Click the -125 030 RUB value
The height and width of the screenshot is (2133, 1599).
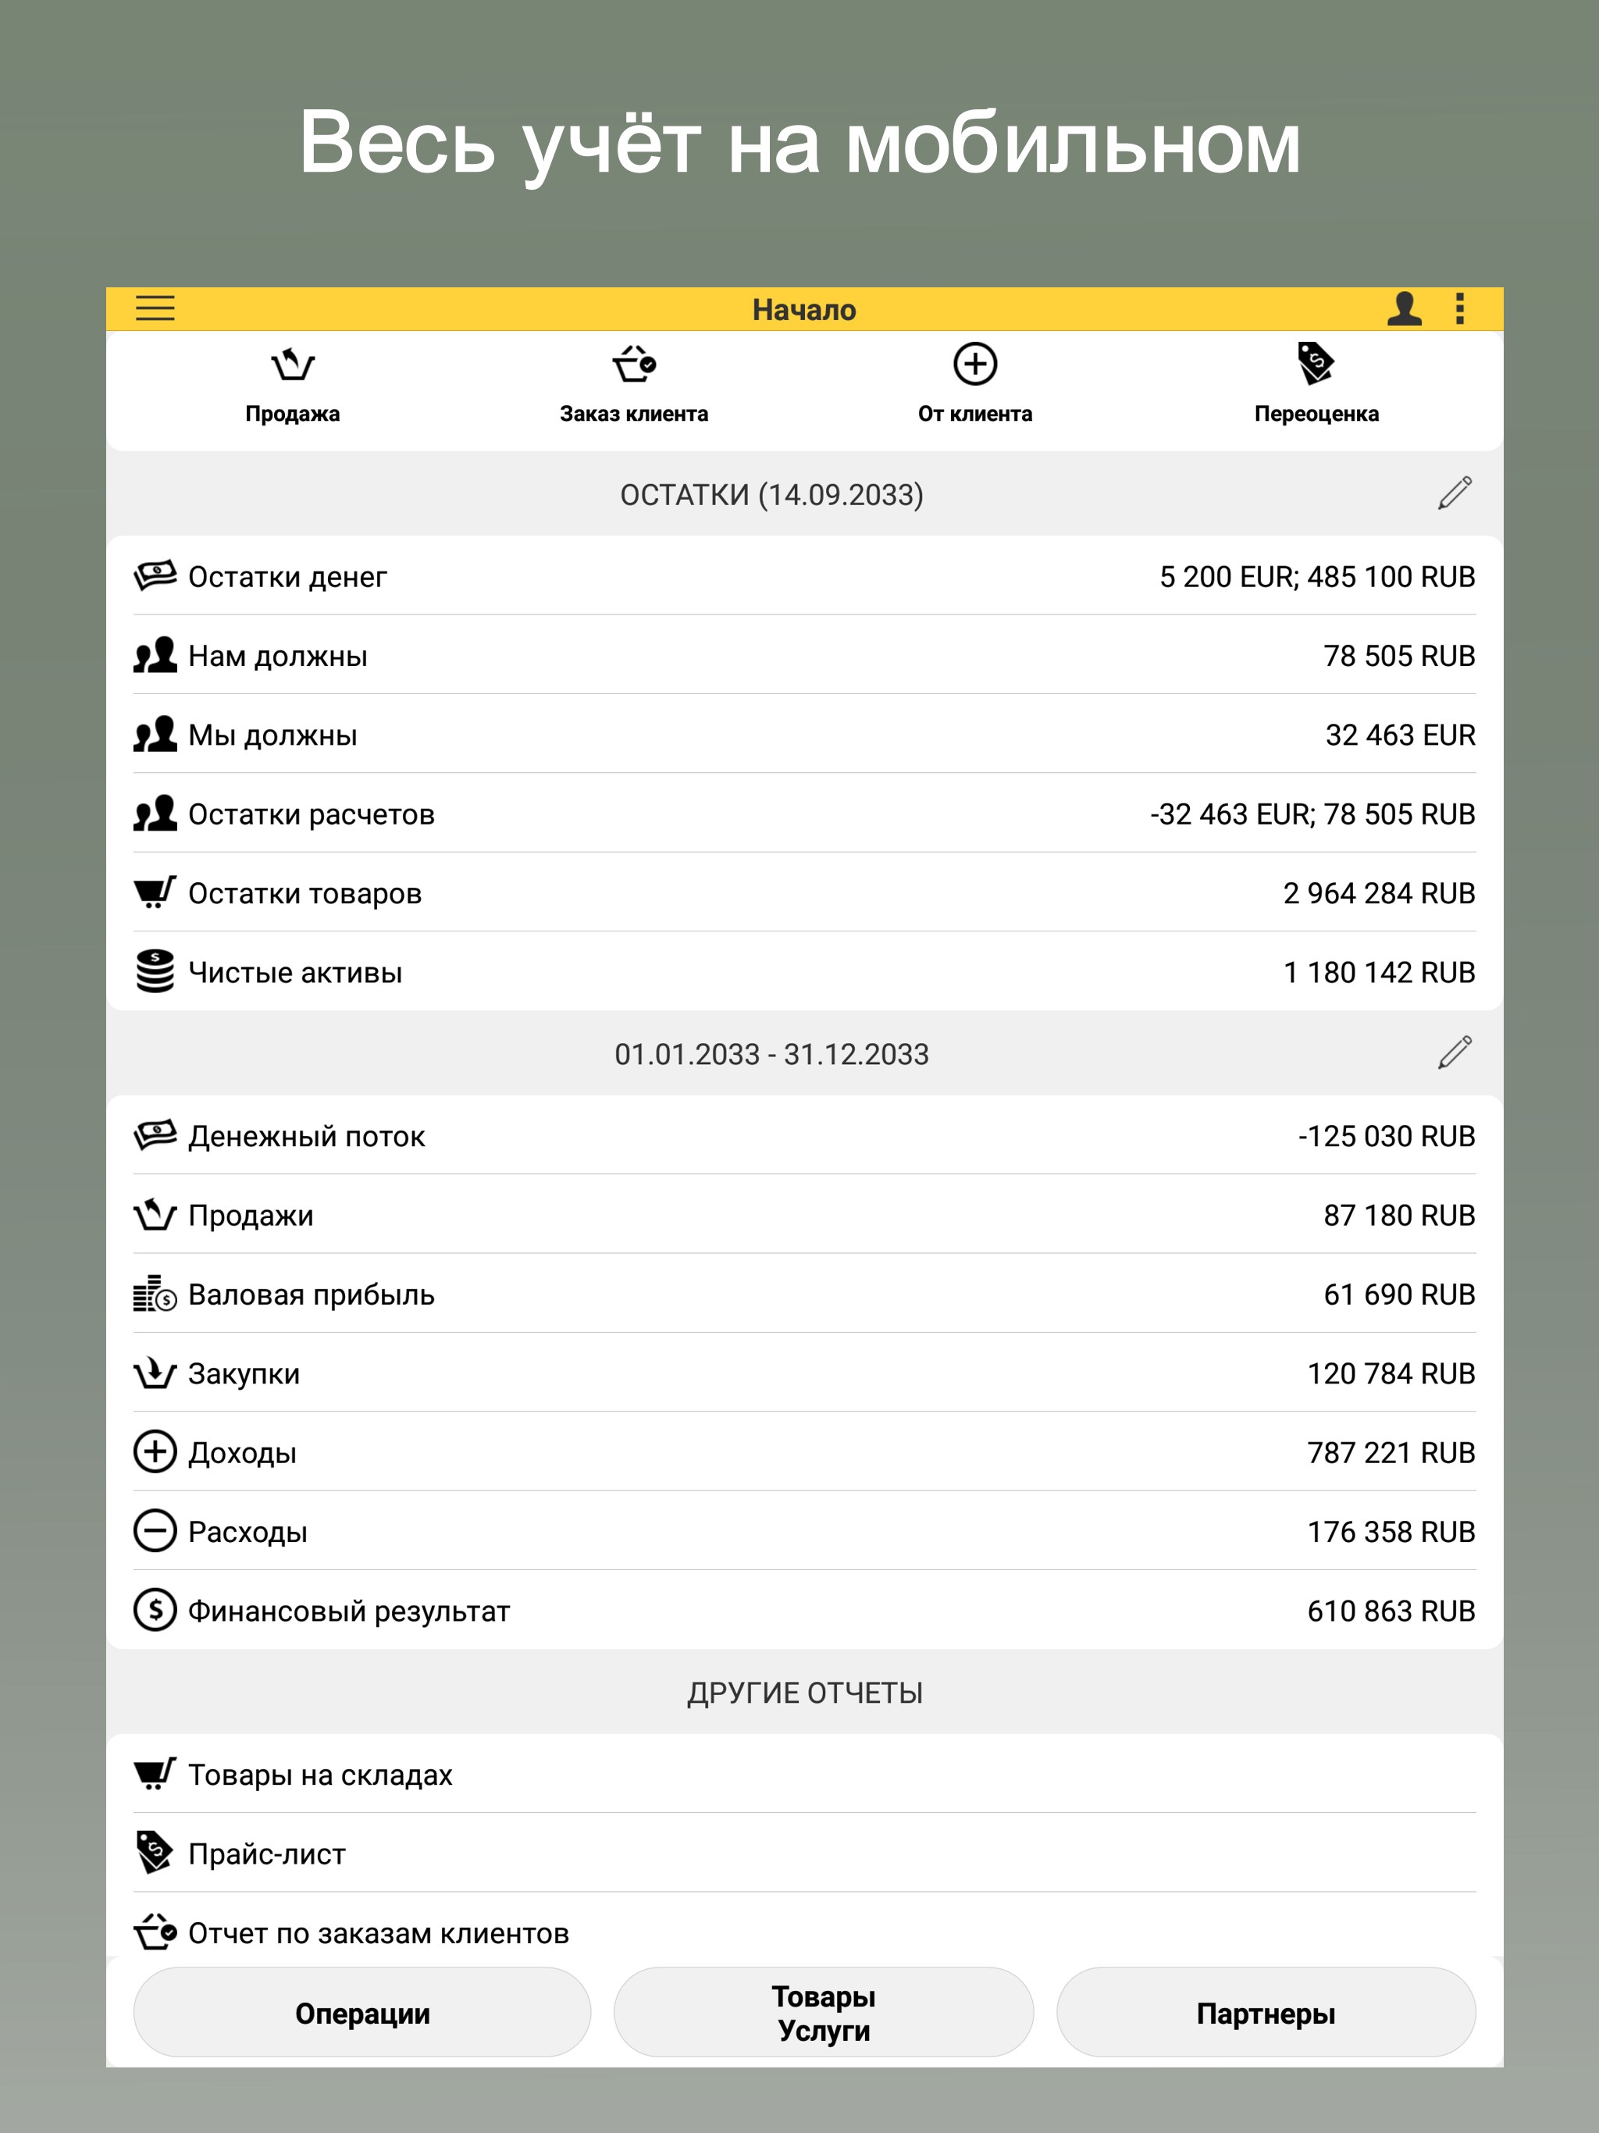[1387, 1136]
